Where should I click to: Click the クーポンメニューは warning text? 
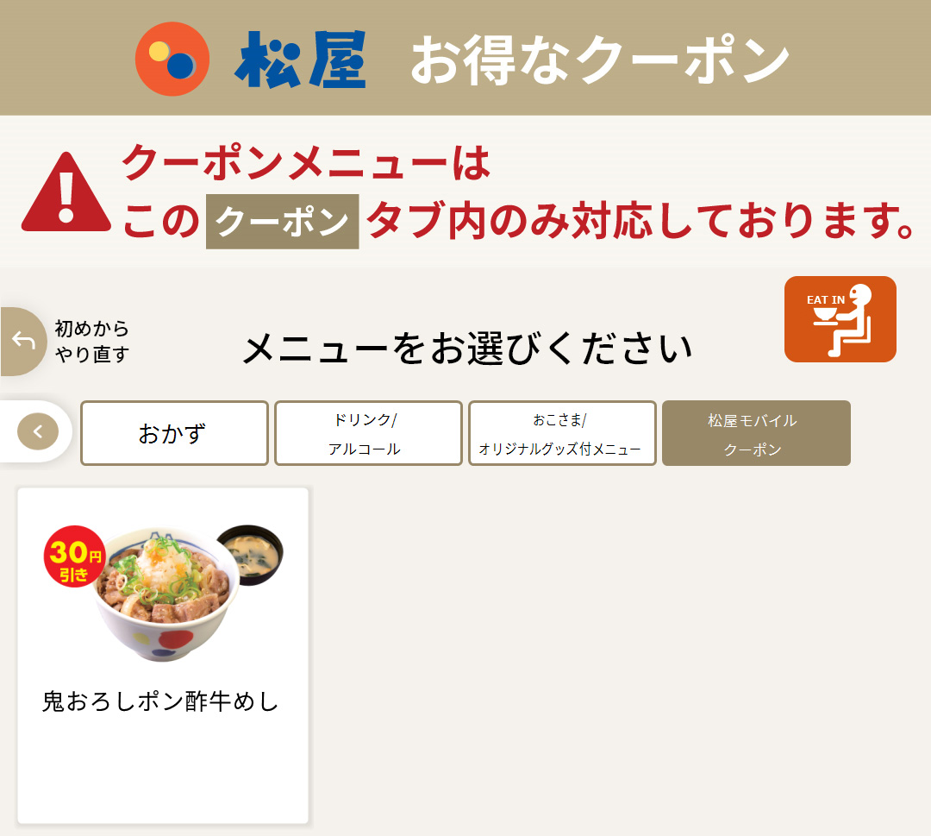[306, 161]
